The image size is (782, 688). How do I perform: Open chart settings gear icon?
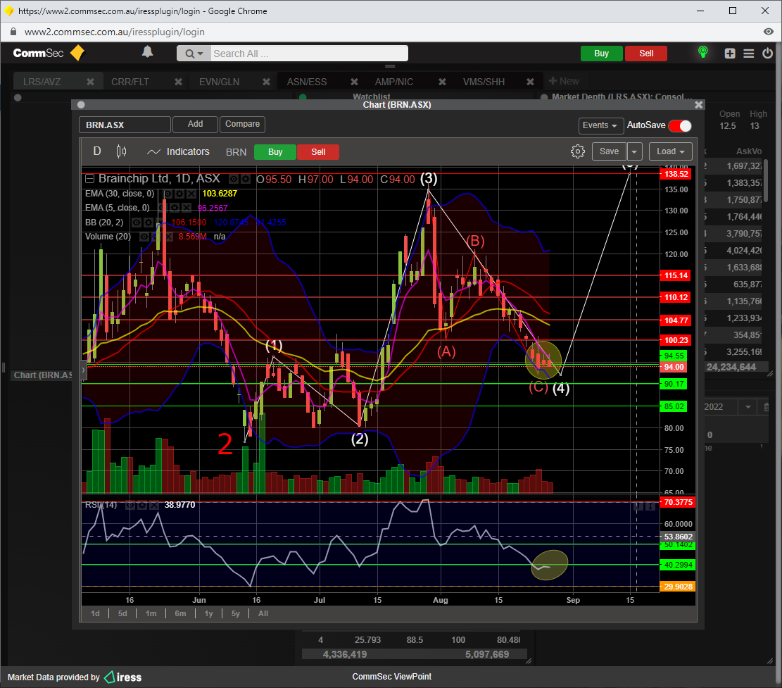pyautogui.click(x=577, y=151)
